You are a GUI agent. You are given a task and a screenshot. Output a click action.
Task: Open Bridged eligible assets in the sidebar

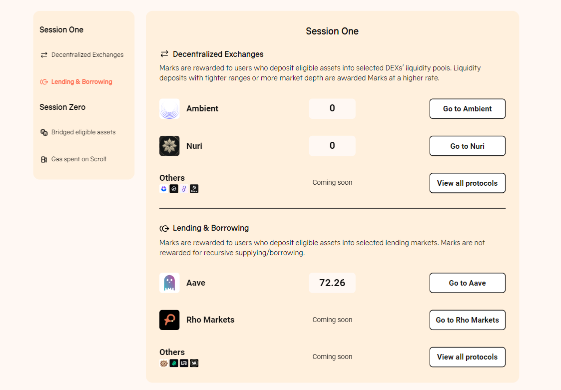click(78, 132)
